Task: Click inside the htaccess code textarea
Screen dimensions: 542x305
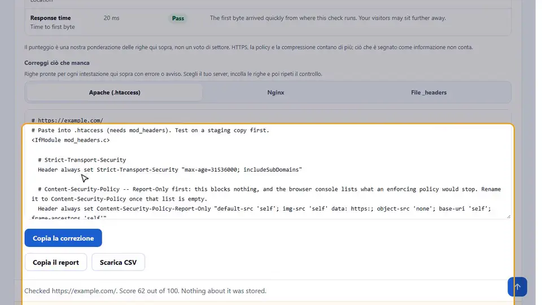Action: [268, 164]
